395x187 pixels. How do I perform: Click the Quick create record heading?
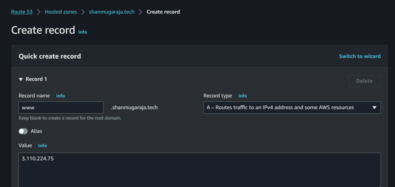50,56
